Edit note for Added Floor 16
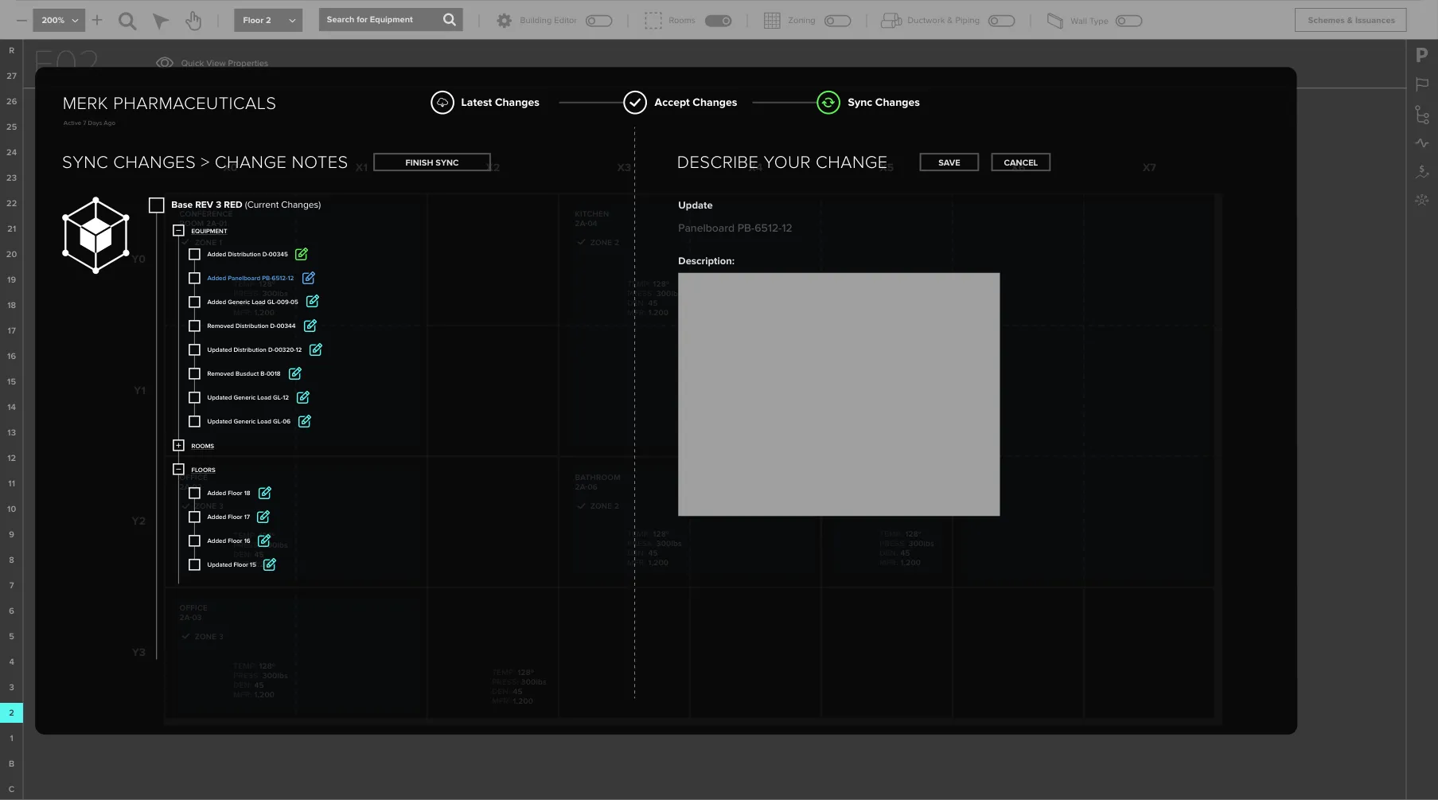 [264, 540]
